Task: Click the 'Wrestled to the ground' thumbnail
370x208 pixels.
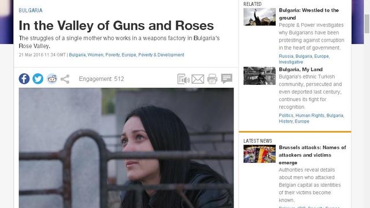Action: (x=260, y=17)
